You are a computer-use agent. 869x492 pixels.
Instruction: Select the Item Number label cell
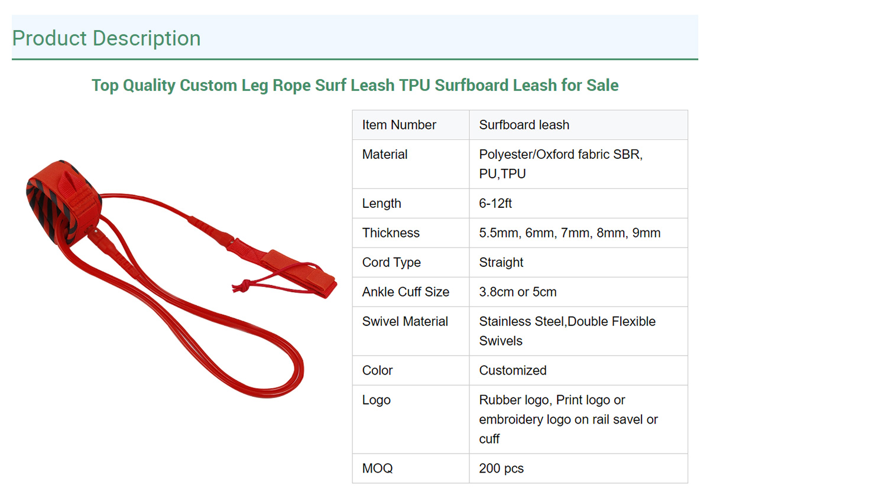[399, 125]
